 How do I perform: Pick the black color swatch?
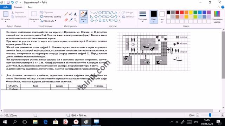pos(168,13)
